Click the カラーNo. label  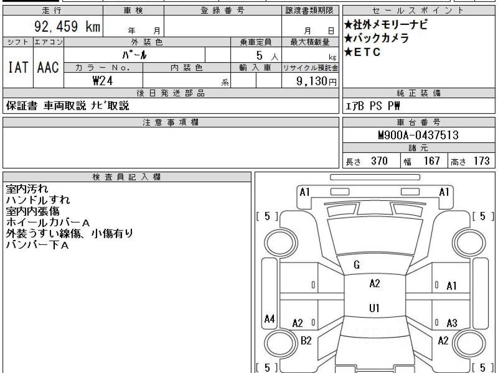click(x=103, y=68)
